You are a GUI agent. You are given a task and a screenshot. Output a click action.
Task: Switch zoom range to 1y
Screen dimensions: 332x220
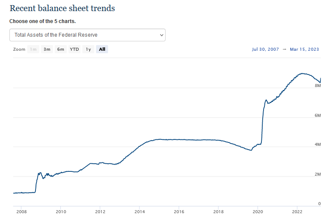pos(88,49)
